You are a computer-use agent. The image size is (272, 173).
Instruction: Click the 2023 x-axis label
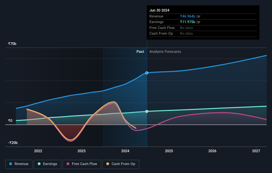pos(82,151)
